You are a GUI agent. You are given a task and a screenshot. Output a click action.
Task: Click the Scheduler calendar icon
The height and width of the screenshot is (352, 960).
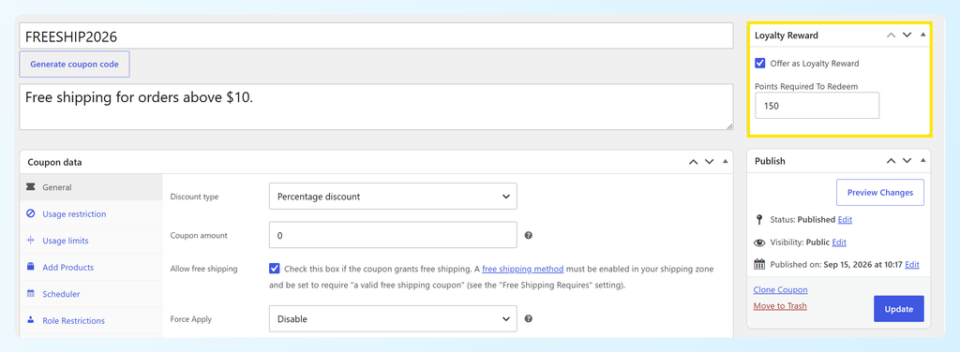[31, 294]
